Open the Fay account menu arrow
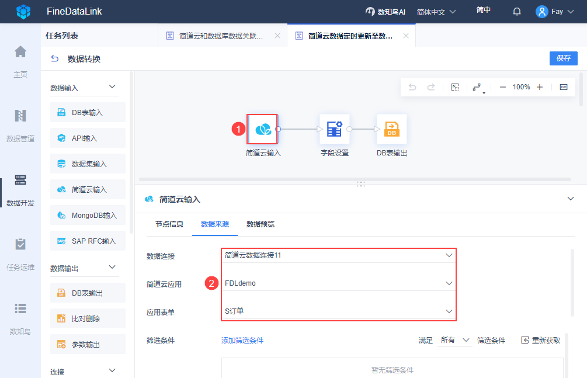Screen dimensions: 587x378 click(x=571, y=12)
